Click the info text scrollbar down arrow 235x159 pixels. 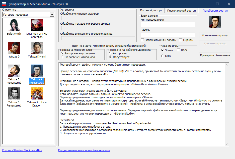click(226, 144)
